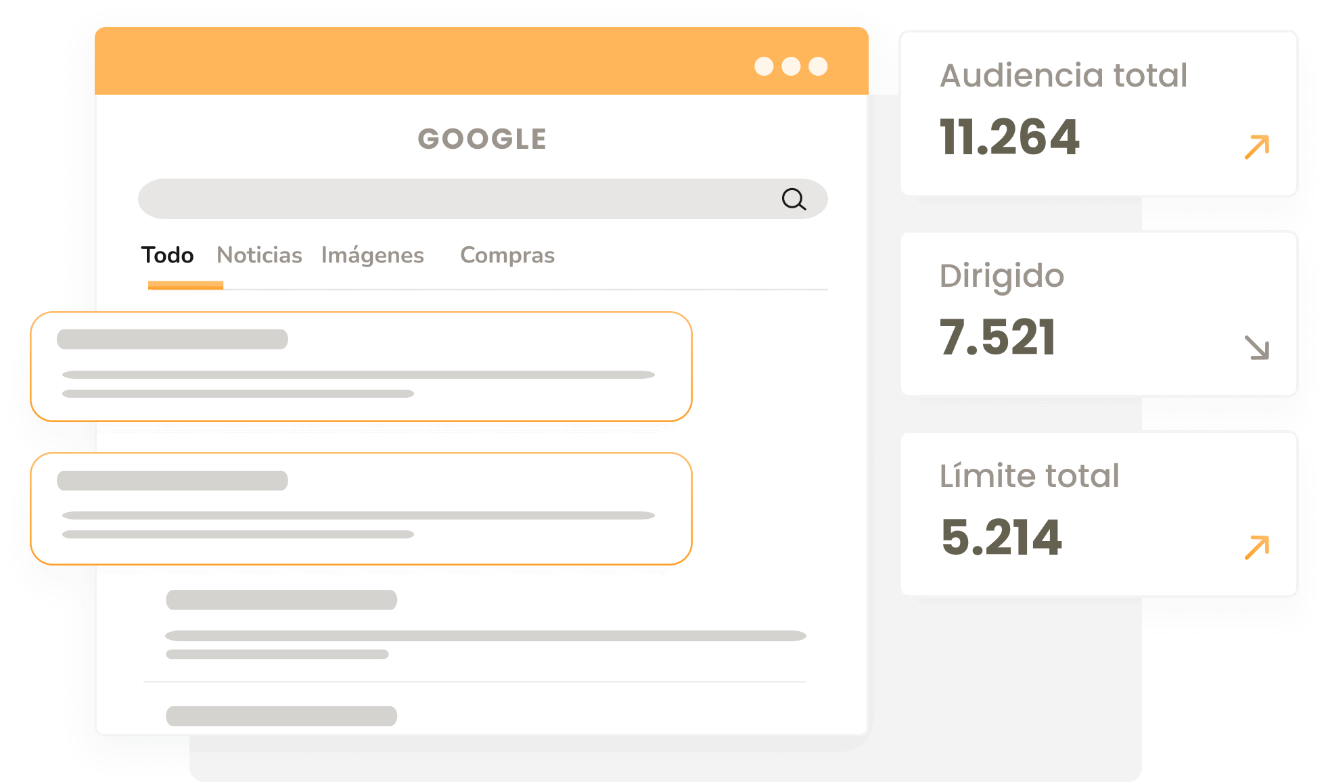The image size is (1326, 784).
Task: Open the third unhighlighted search result title
Action: tap(281, 600)
